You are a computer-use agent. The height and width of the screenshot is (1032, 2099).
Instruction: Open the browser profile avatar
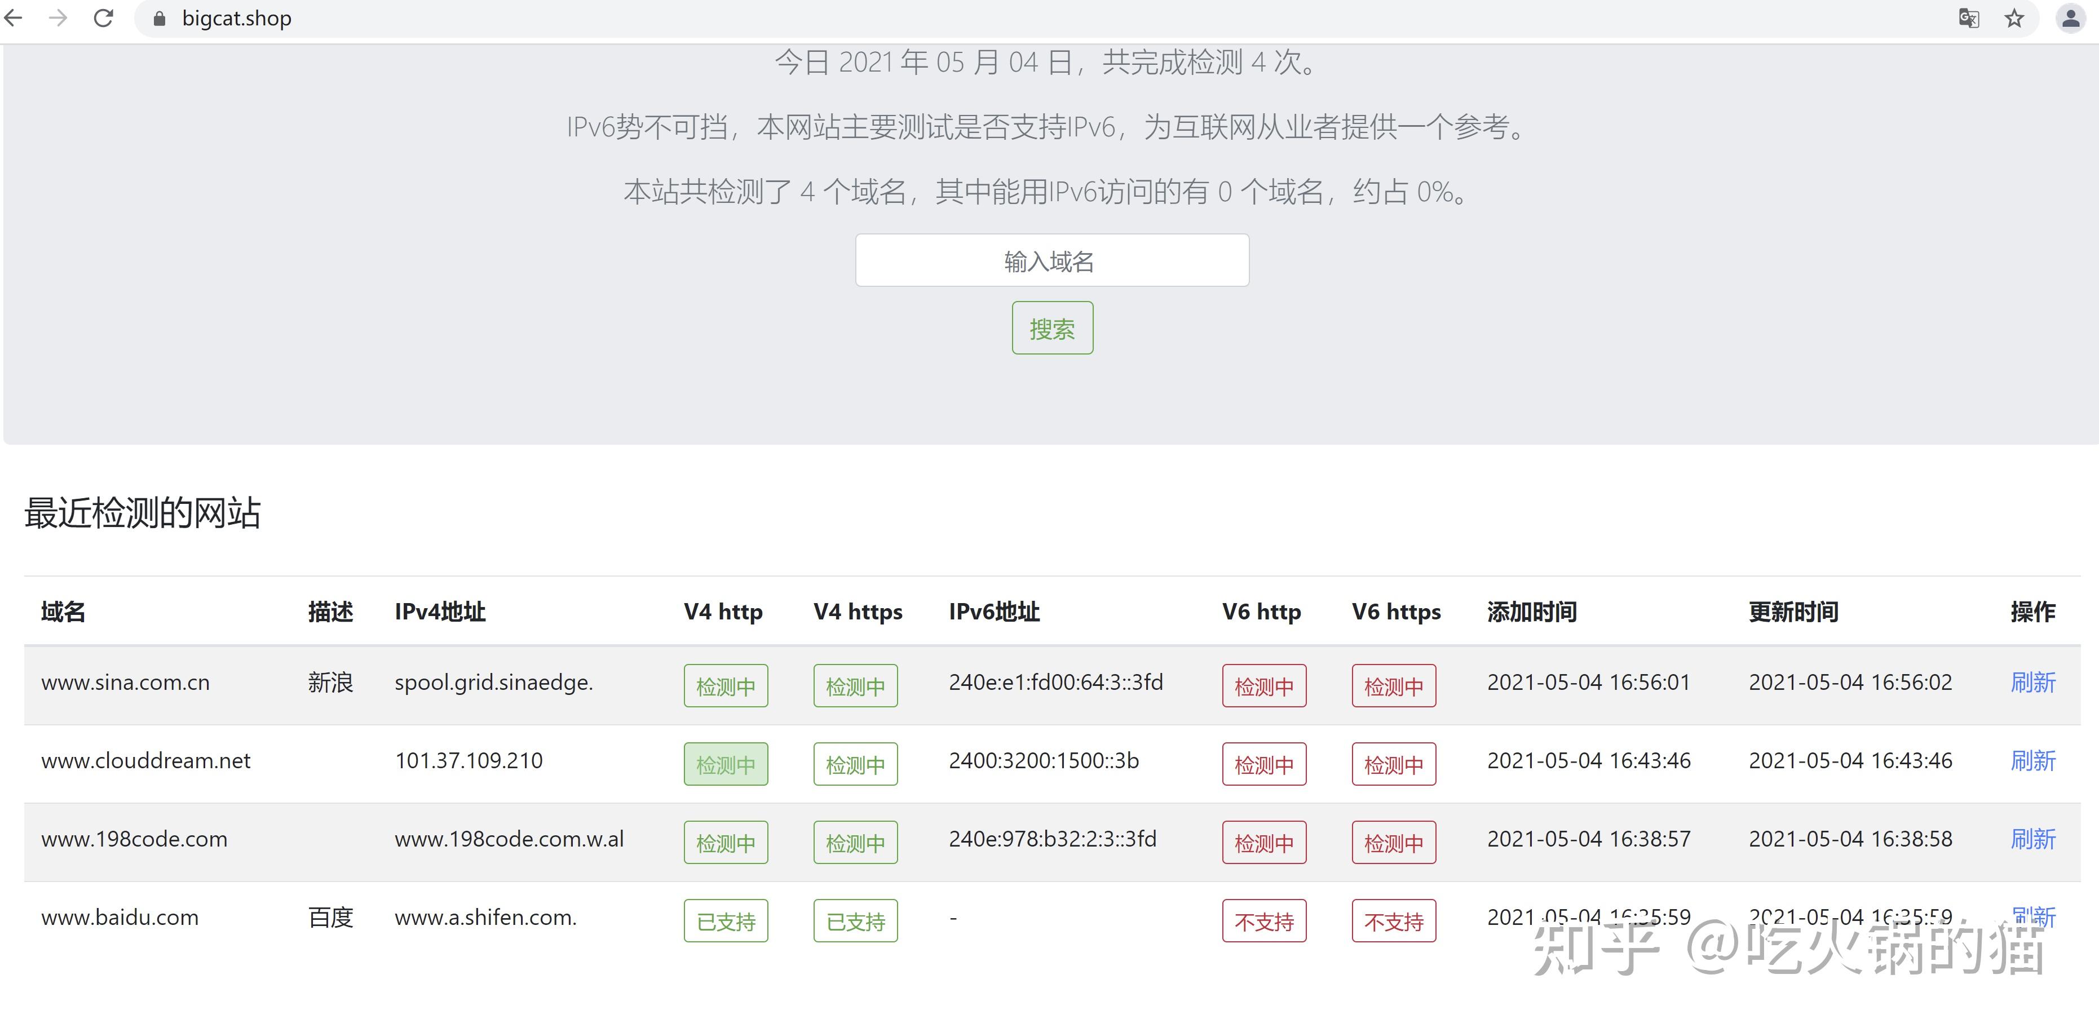point(2070,18)
